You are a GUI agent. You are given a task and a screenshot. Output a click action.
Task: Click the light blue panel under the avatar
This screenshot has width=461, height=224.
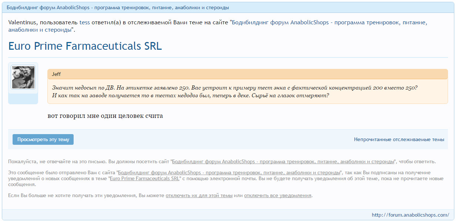pyautogui.click(x=23, y=98)
